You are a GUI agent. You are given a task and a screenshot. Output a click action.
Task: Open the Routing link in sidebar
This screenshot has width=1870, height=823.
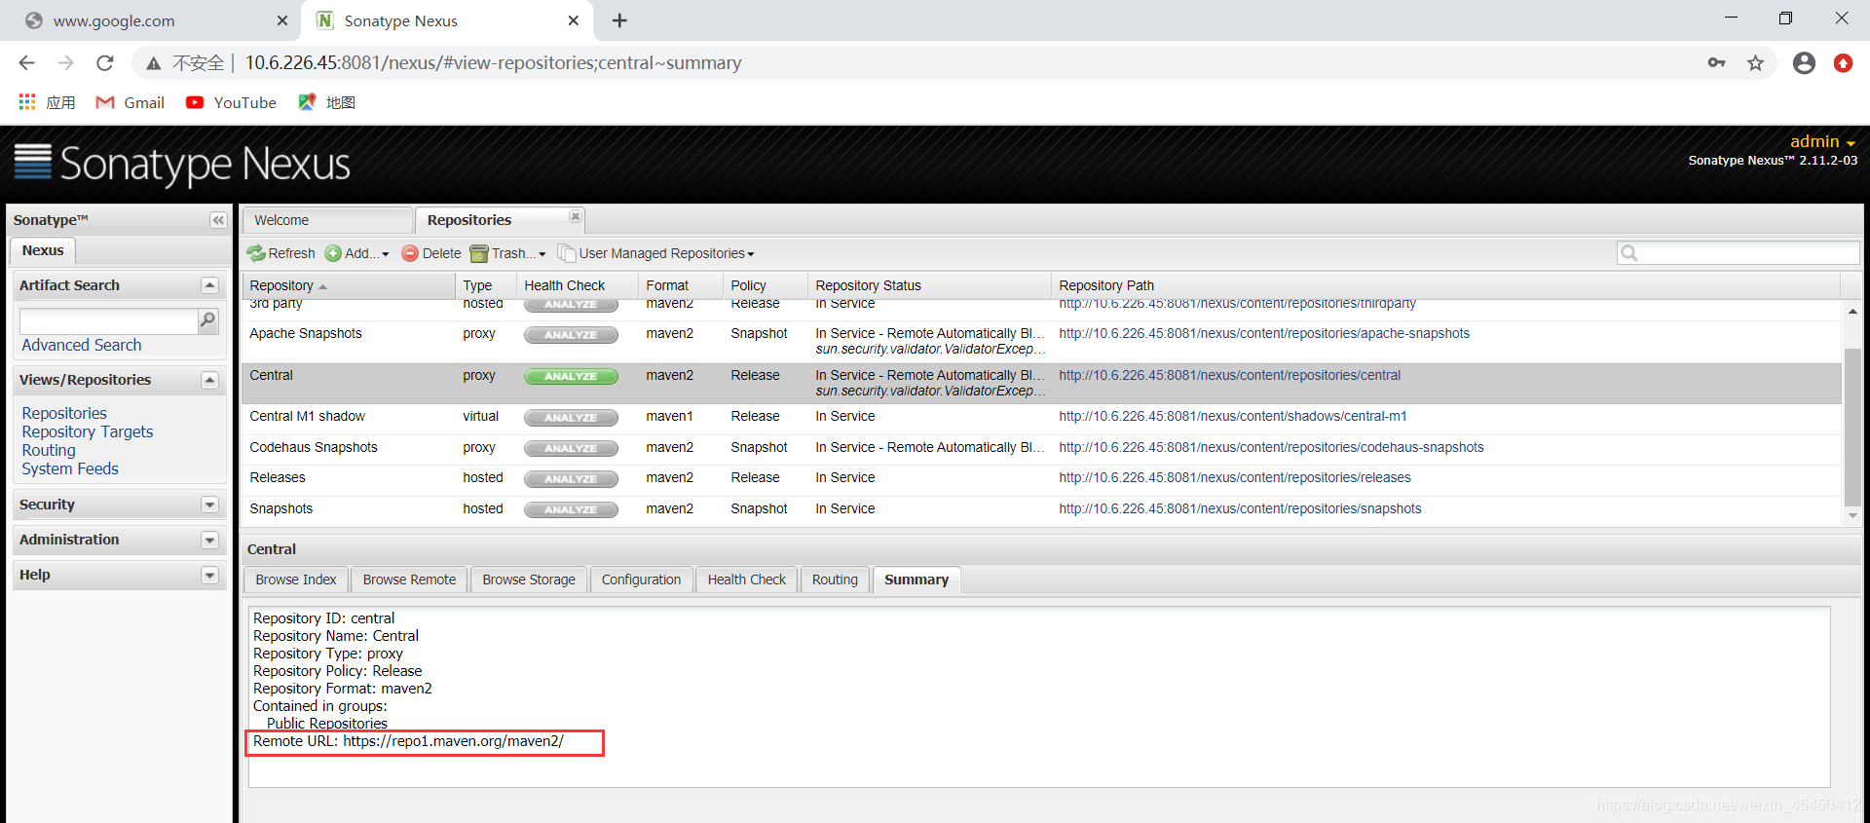(49, 450)
